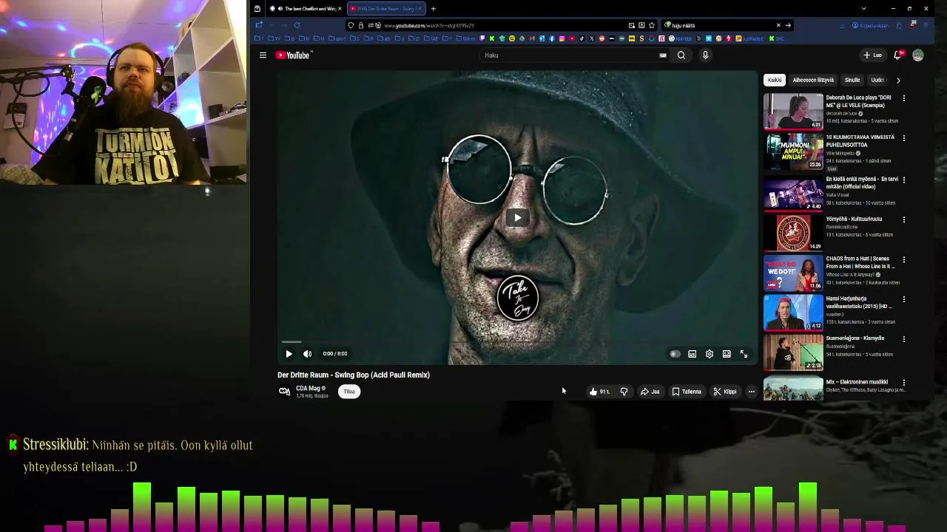Click the Luo create button
The image size is (947, 532).
coord(873,55)
